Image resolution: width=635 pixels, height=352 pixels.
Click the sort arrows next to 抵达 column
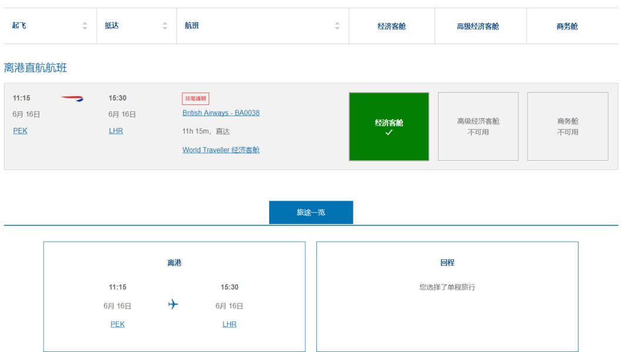coord(165,26)
